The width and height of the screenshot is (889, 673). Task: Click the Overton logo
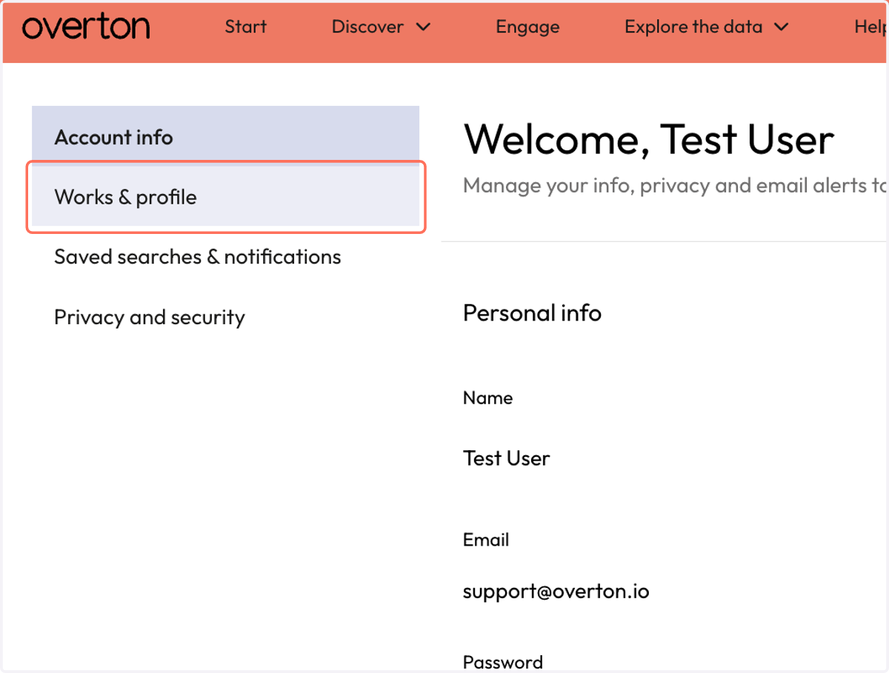86,27
